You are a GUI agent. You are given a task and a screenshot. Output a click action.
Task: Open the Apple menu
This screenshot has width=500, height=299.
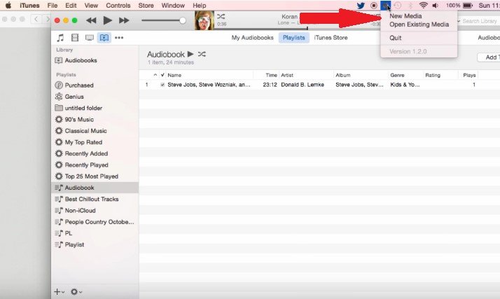8,6
